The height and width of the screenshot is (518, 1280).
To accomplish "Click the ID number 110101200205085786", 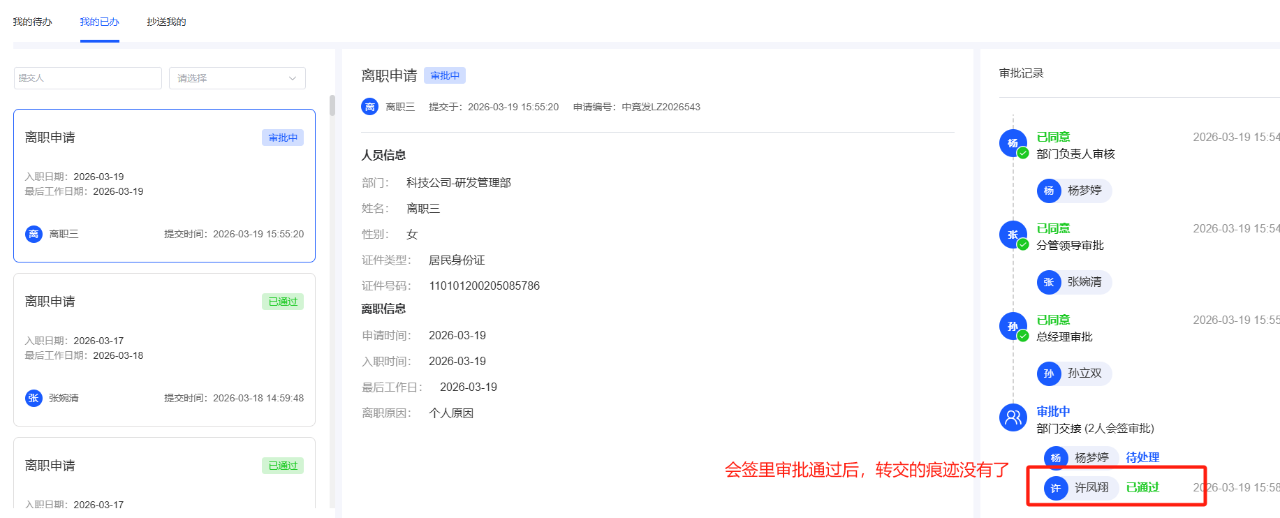I will pyautogui.click(x=484, y=286).
